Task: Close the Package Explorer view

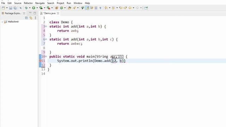Action: pos(24,13)
